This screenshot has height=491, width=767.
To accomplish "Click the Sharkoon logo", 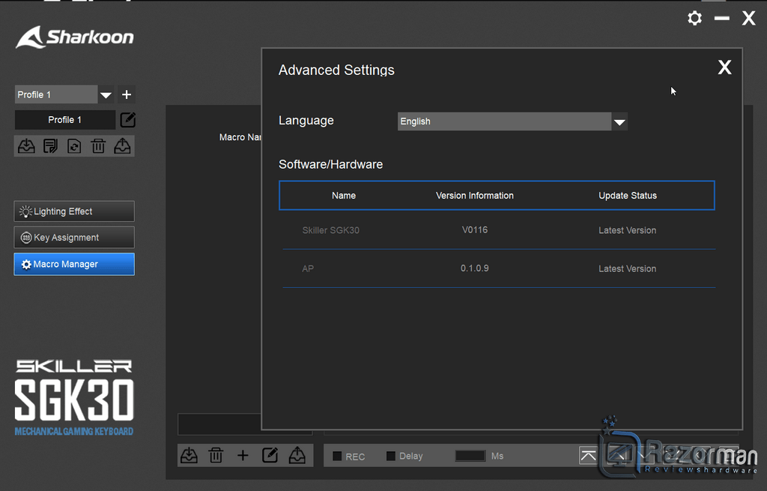I will coord(75,37).
